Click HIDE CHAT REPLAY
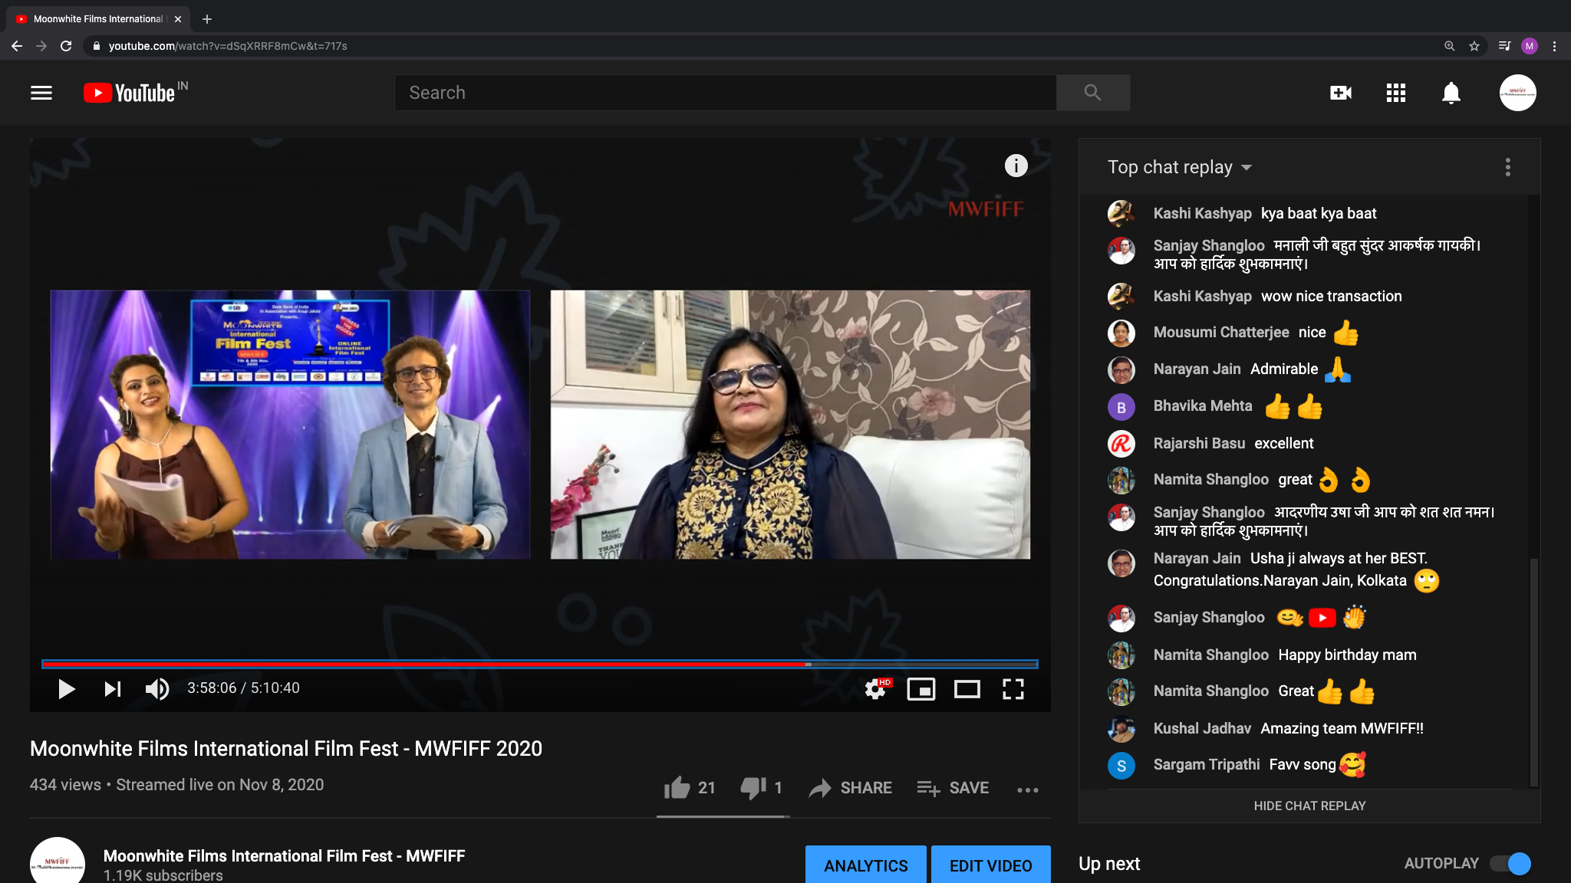Screen dimensions: 1571x883 1309,806
